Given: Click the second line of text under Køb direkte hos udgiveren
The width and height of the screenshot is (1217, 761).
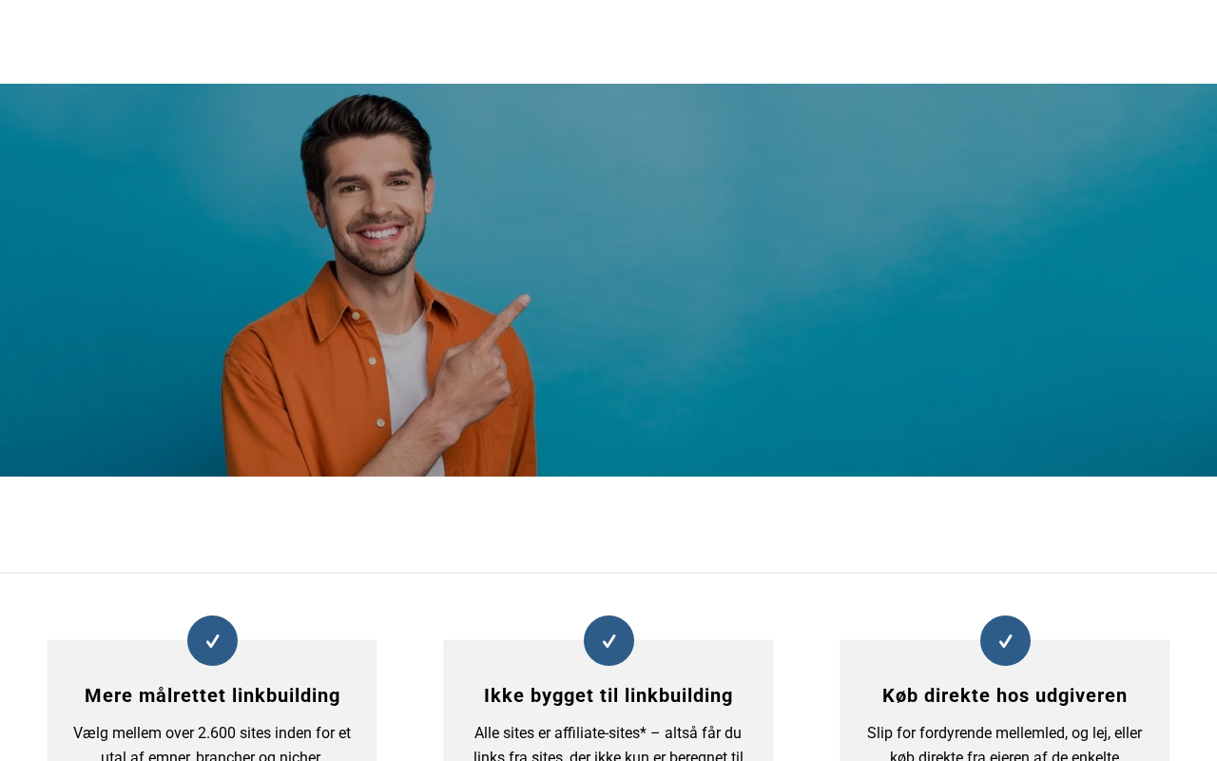Looking at the screenshot, I should (x=1005, y=756).
